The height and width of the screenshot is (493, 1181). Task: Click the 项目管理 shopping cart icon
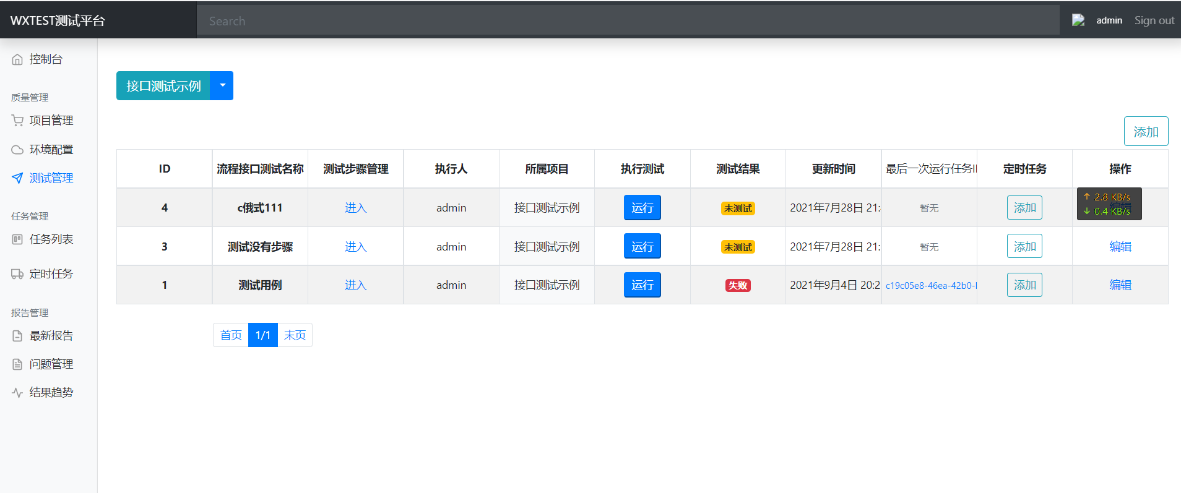(17, 121)
